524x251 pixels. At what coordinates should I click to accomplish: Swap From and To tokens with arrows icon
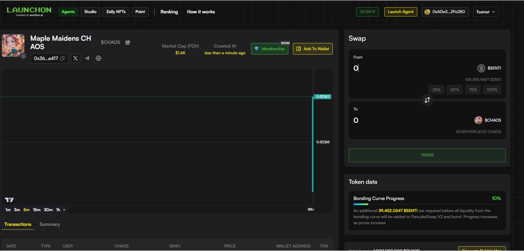[427, 100]
